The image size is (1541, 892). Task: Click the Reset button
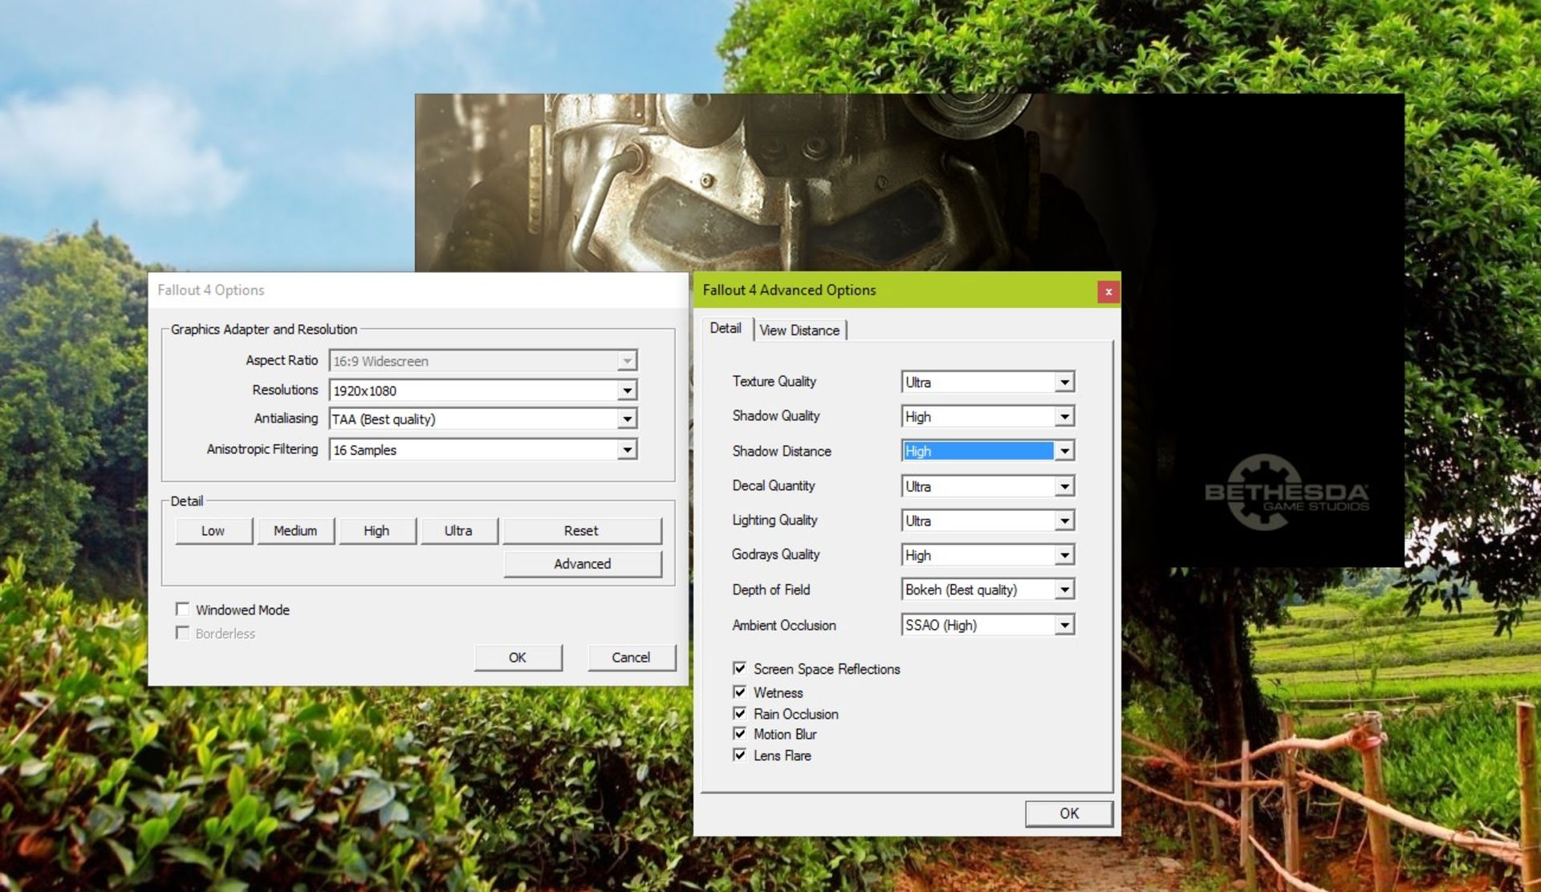582,531
